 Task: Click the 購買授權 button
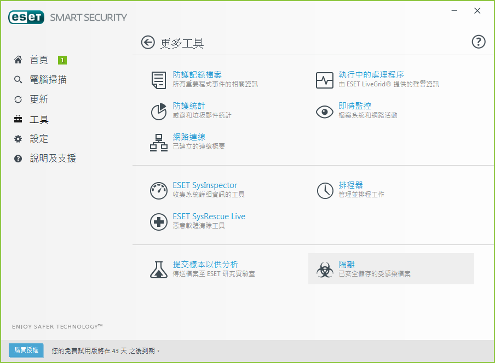26,350
